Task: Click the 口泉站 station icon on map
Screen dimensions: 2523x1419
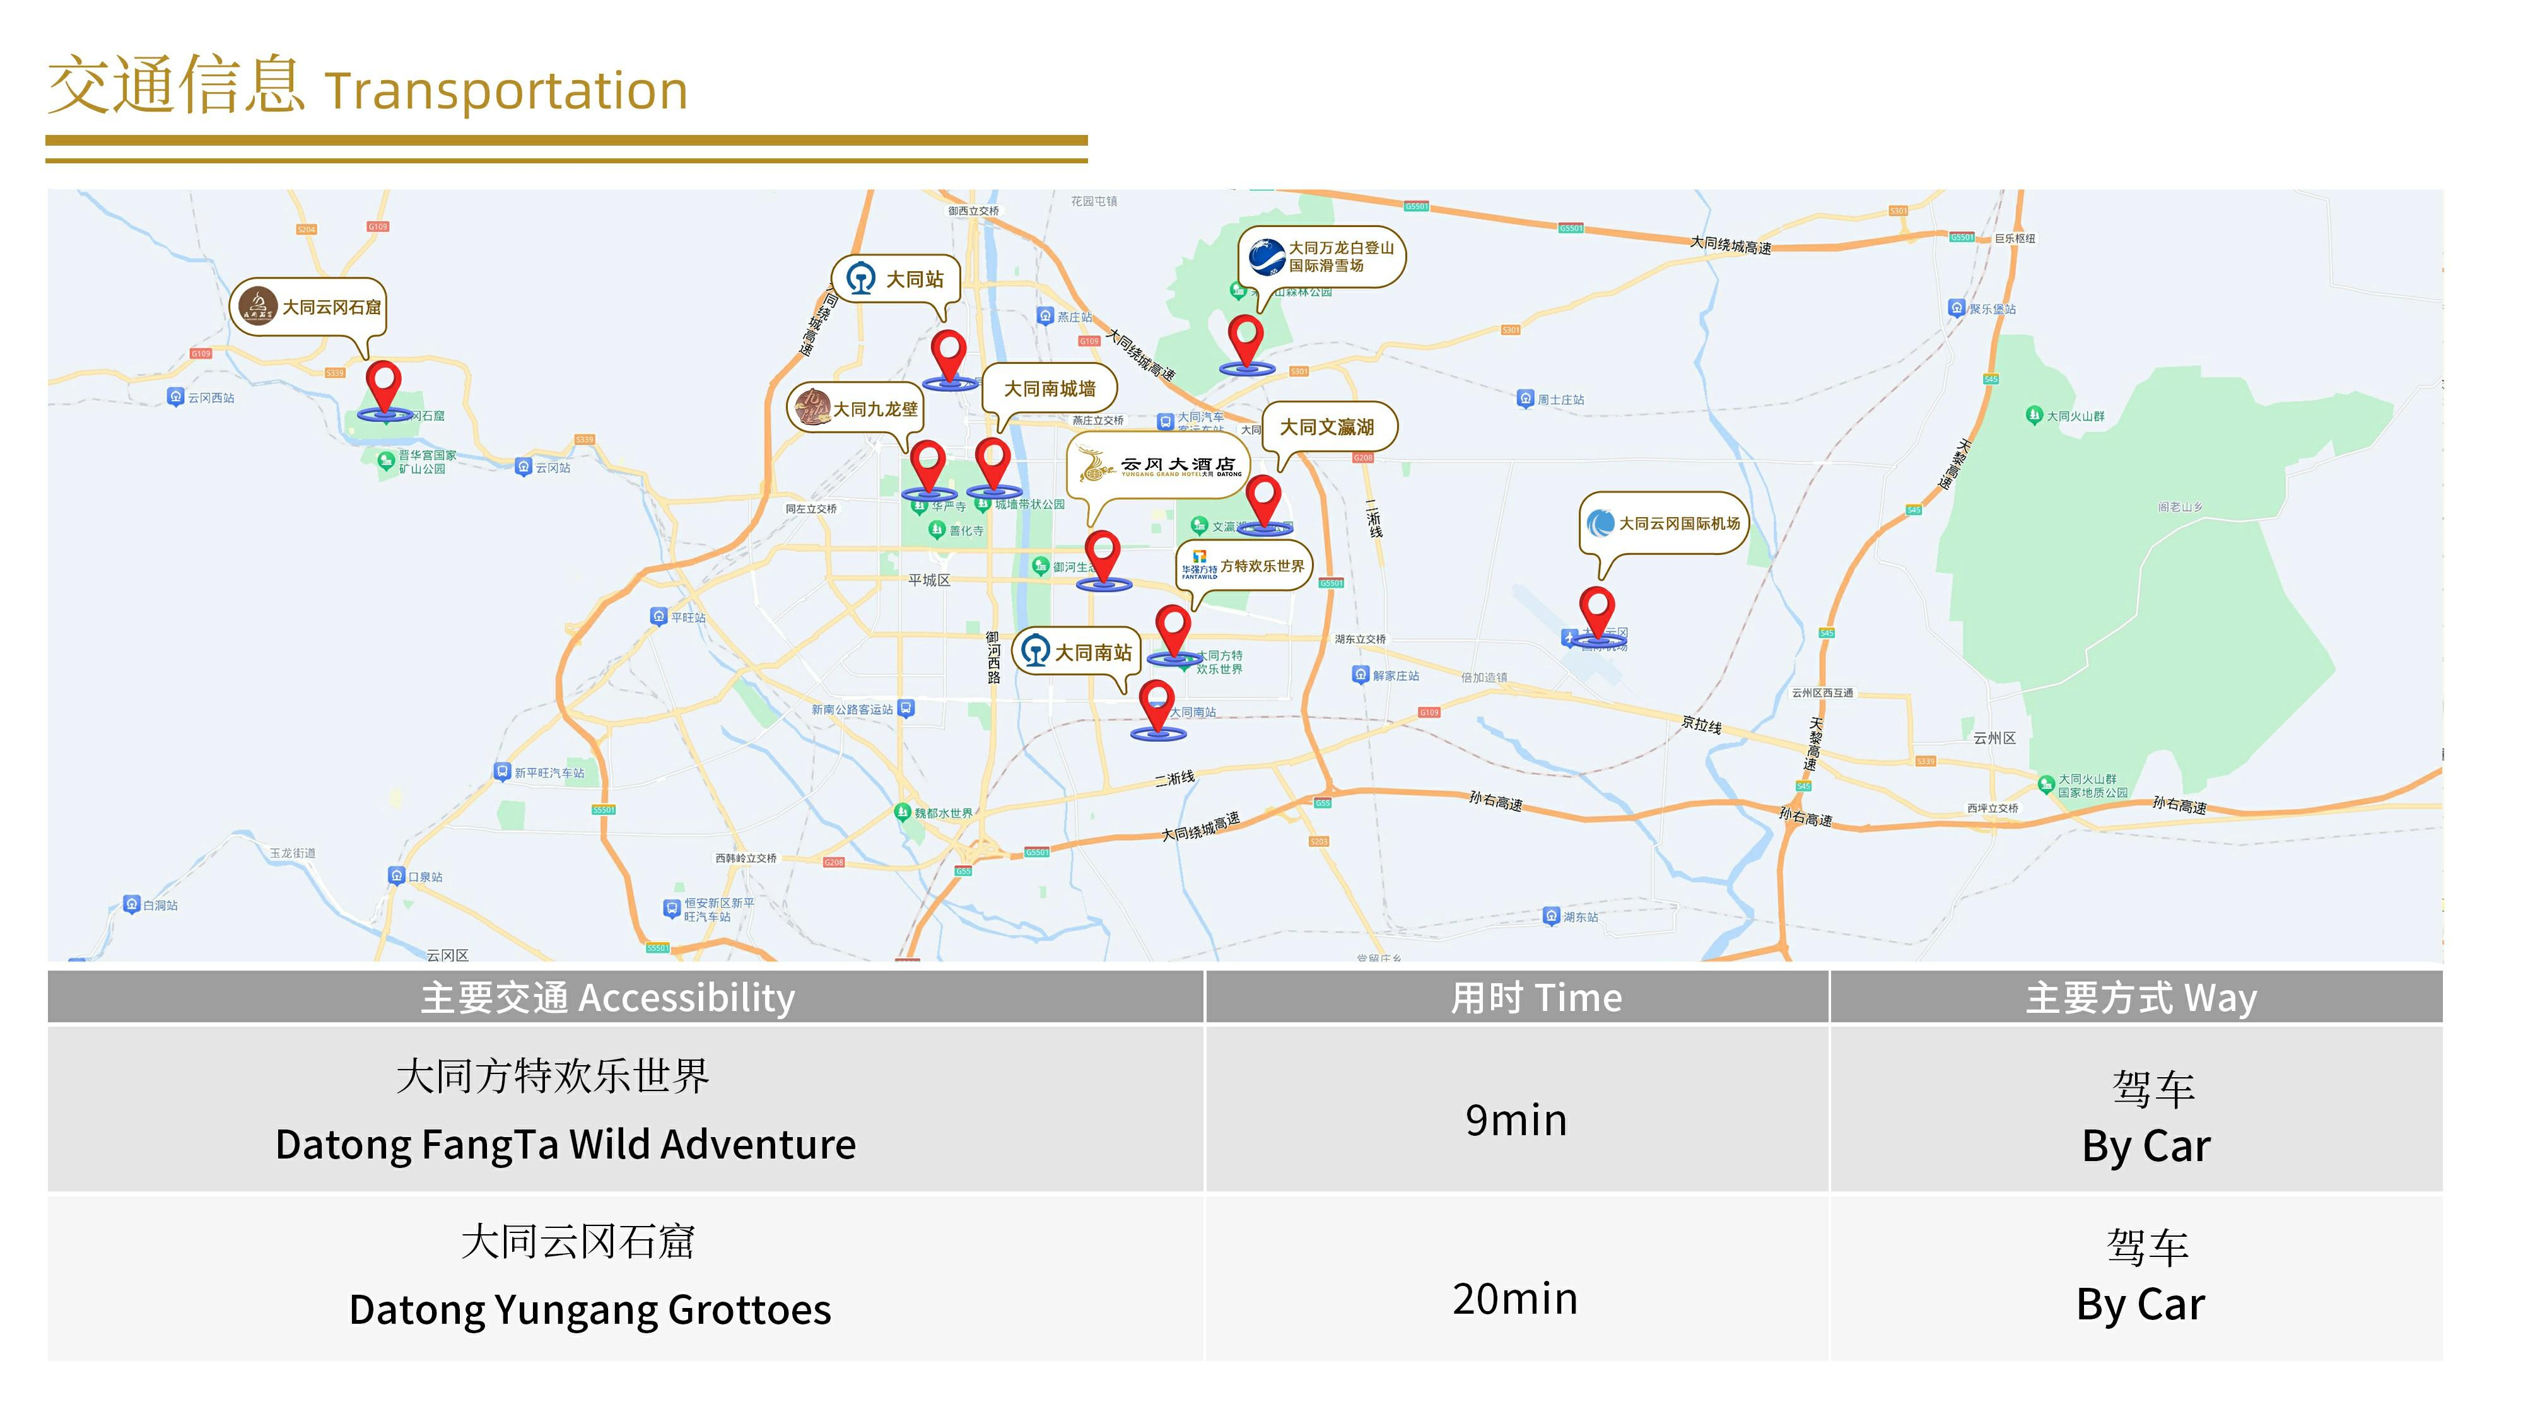Action: [395, 875]
